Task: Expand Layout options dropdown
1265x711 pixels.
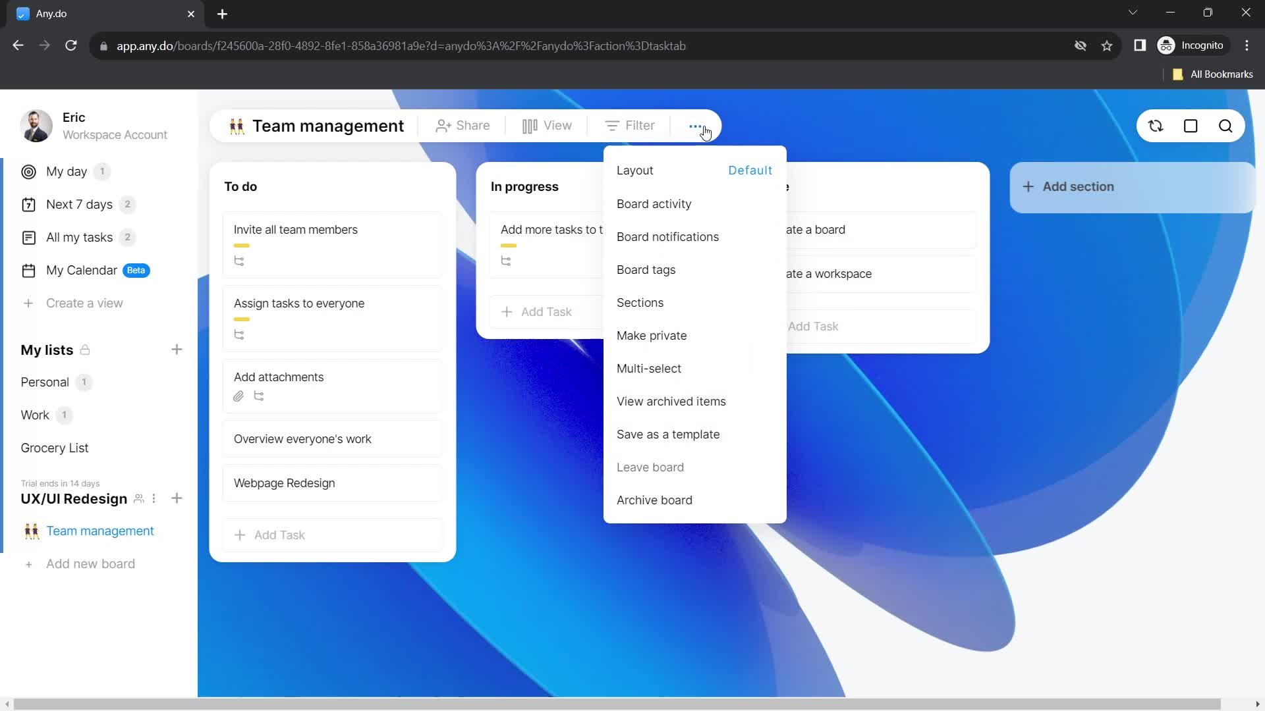Action: 750,170
